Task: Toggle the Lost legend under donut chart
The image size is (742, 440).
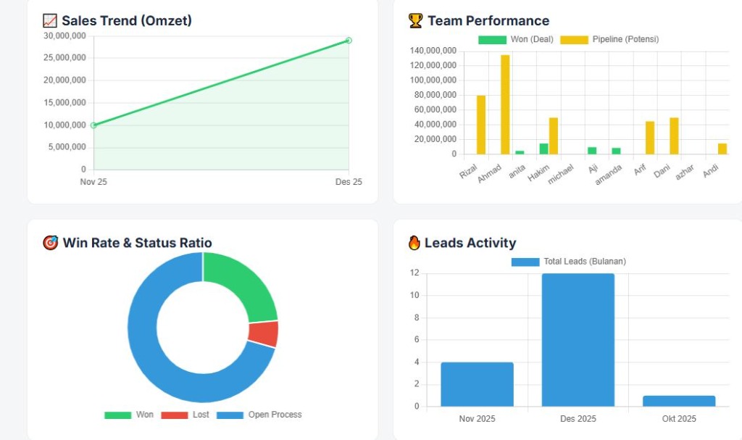Action: click(x=185, y=415)
